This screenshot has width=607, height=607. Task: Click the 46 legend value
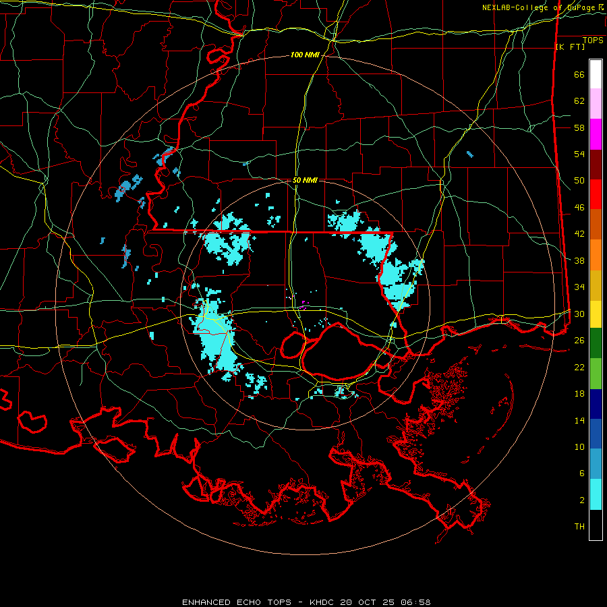tap(579, 208)
